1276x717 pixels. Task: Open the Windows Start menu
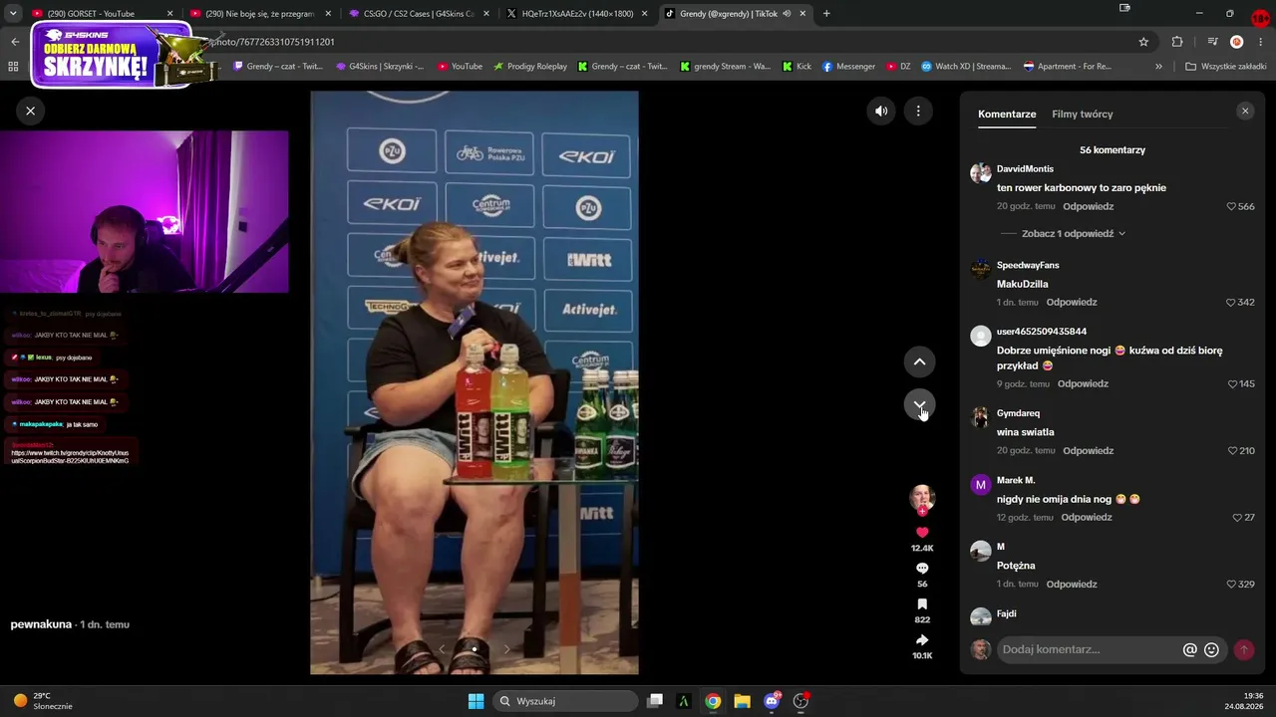coord(476,701)
